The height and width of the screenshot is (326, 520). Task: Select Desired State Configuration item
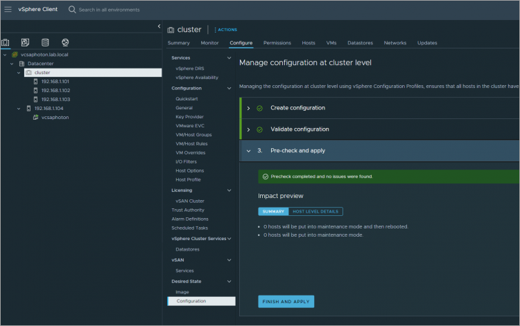(x=201, y=301)
